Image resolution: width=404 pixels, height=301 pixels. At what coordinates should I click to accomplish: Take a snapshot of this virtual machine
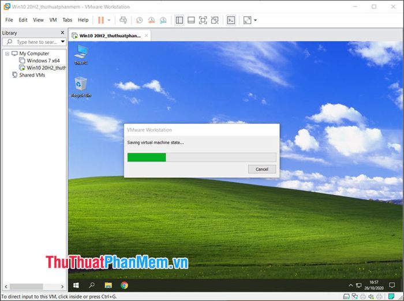click(x=139, y=20)
